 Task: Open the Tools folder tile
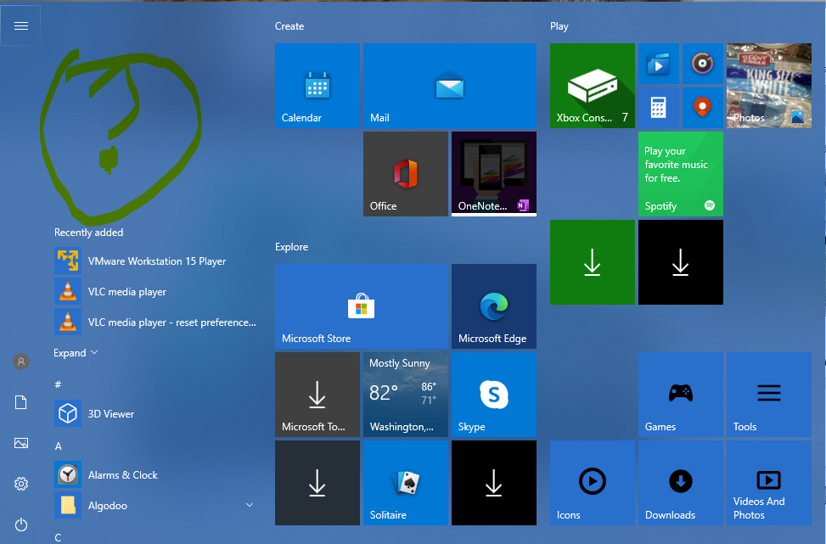769,395
